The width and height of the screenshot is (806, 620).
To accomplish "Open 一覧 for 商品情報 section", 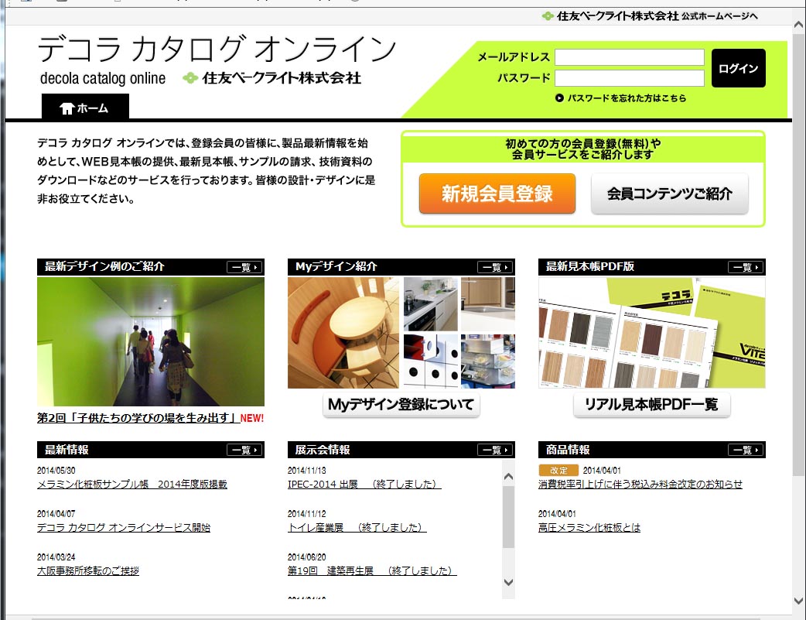I will click(745, 450).
